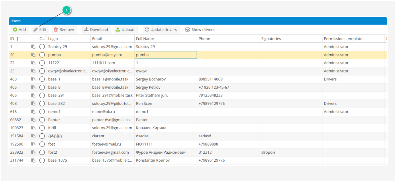The image size is (396, 182).
Task: Click copy icon for user ID 1
Action: tap(33, 47)
